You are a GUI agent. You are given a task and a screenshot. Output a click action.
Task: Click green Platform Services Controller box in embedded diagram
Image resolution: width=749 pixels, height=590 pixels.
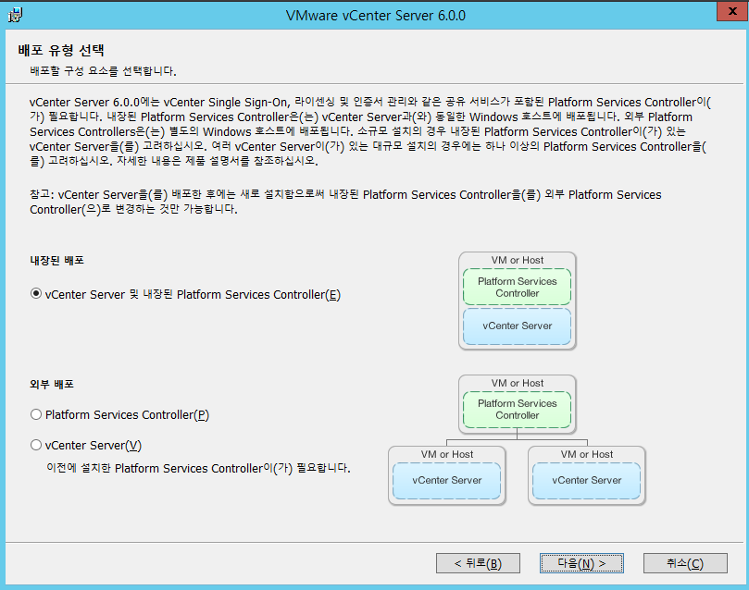tap(517, 288)
